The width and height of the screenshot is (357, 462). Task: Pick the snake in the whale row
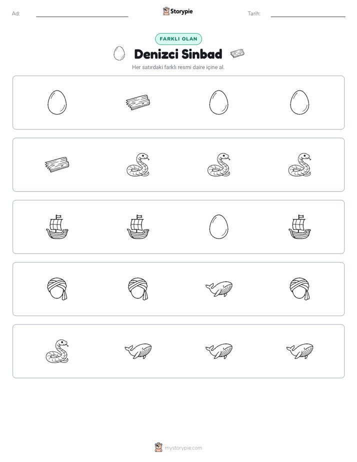[57, 351]
